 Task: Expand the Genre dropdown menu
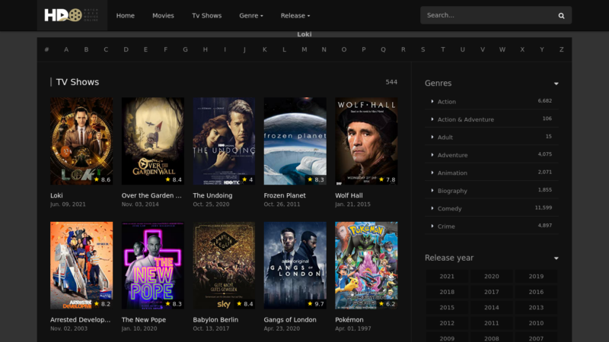pos(251,15)
